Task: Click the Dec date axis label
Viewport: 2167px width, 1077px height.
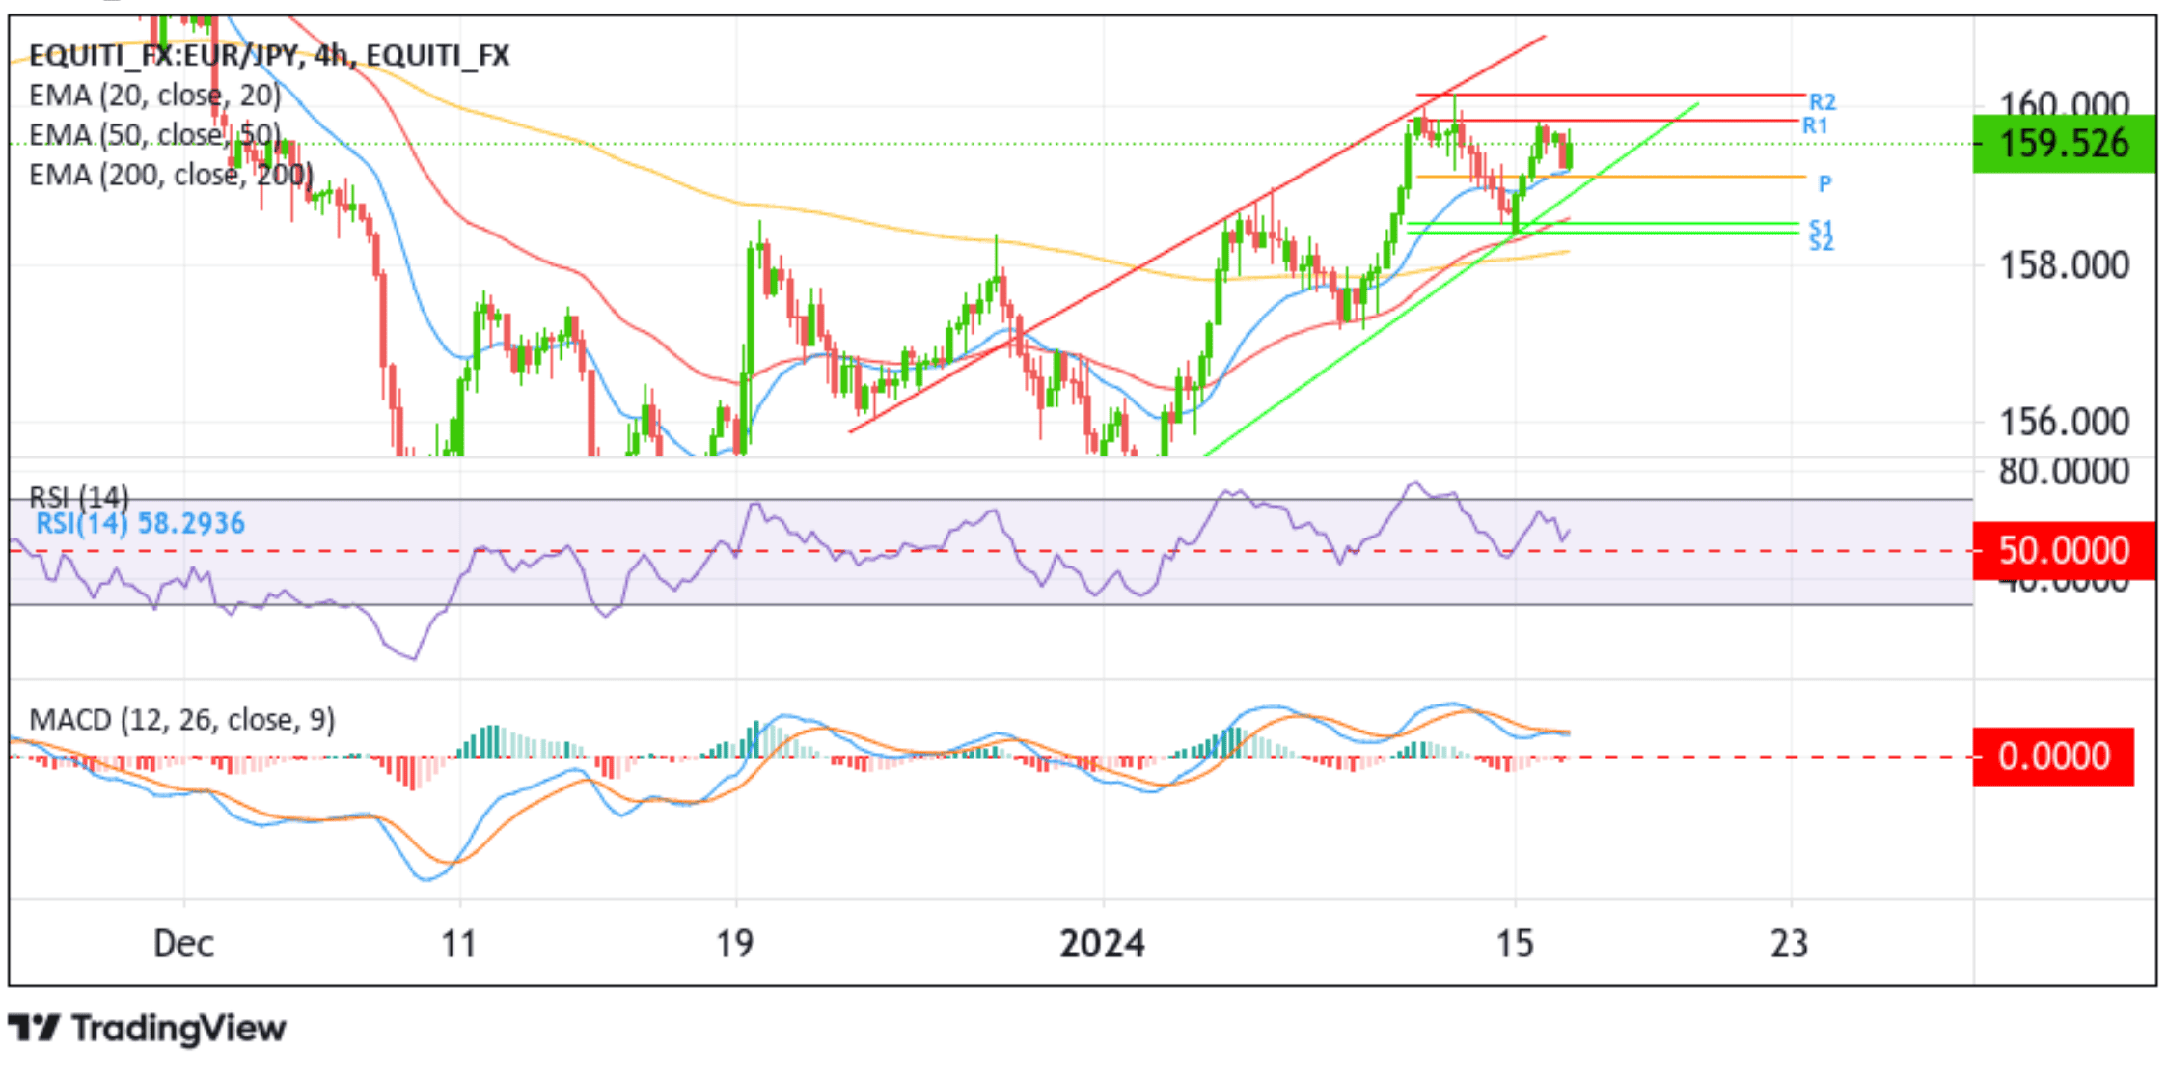Action: [x=183, y=943]
